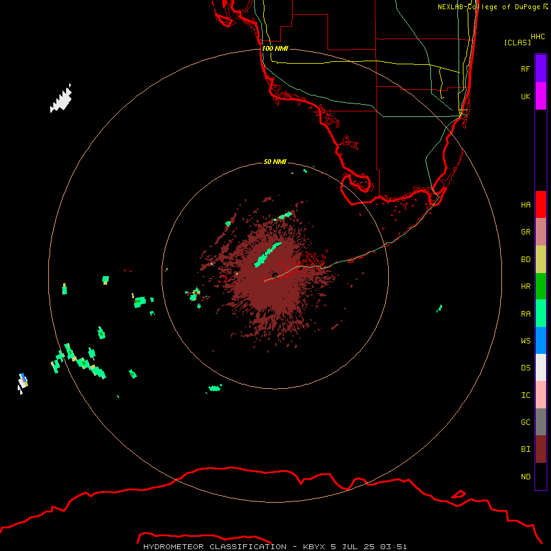
Task: Click the 50 NMI range ring label
Action: coord(275,162)
